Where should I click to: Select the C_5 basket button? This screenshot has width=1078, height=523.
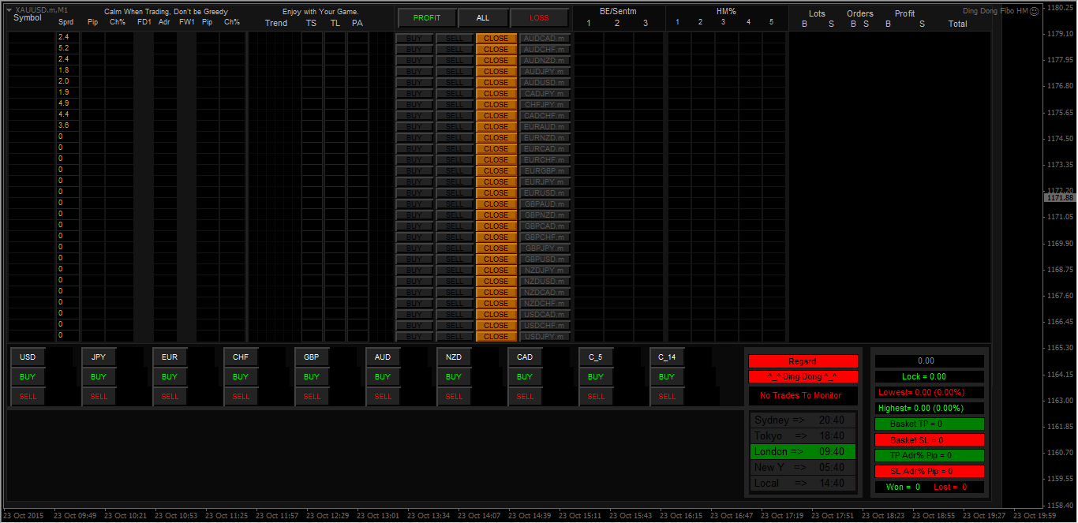pos(596,357)
